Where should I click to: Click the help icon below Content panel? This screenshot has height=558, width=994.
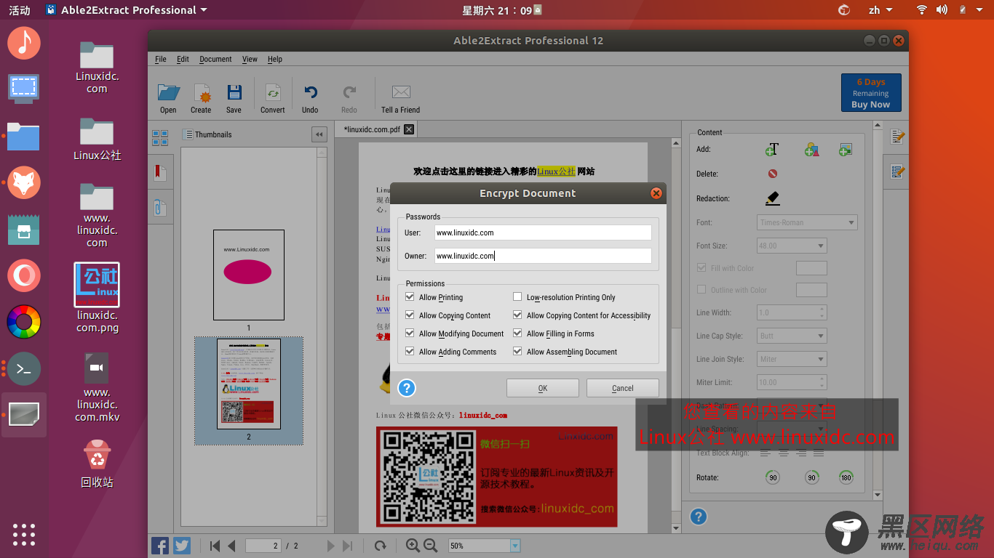tap(698, 517)
